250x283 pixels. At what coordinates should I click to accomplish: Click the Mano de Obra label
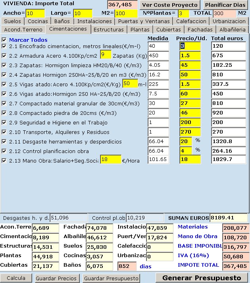(197, 236)
